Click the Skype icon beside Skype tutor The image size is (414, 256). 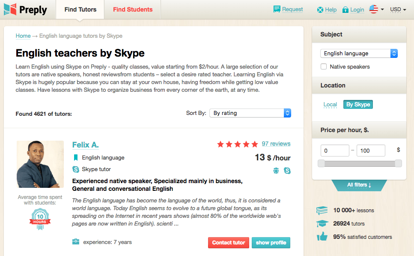click(x=76, y=169)
